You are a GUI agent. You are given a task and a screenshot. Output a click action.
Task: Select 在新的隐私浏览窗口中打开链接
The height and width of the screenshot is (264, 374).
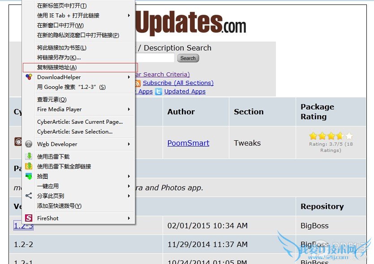point(78,35)
